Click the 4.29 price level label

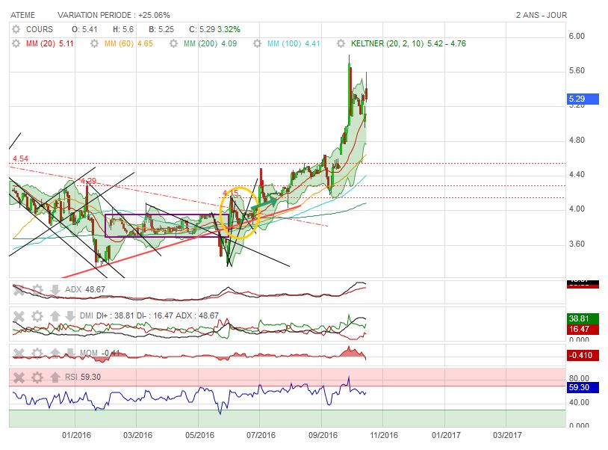[x=88, y=181]
